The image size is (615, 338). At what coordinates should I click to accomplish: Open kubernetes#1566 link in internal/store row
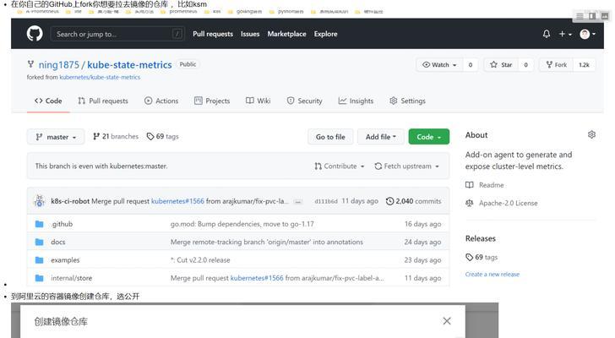coord(257,278)
